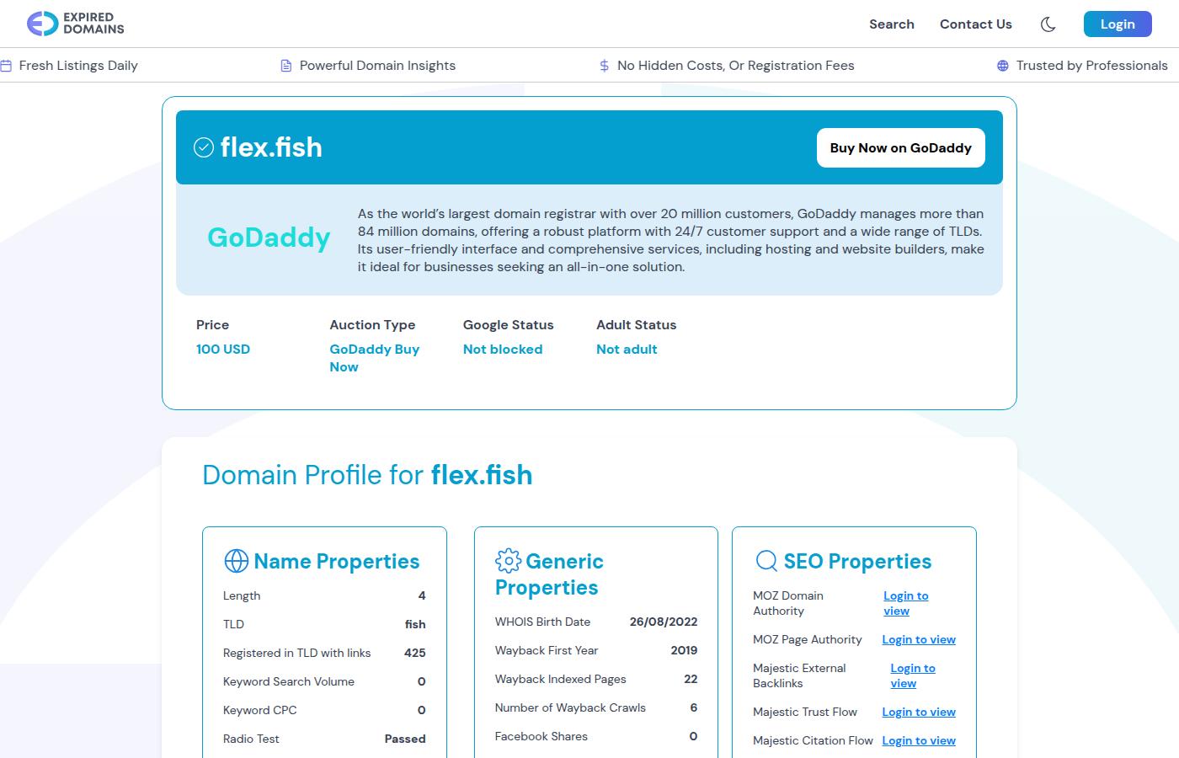Image resolution: width=1179 pixels, height=758 pixels.
Task: Click the Facebook Shares row label
Action: pos(541,736)
